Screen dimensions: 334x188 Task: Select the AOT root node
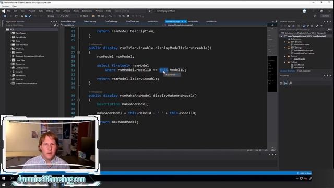12,29
